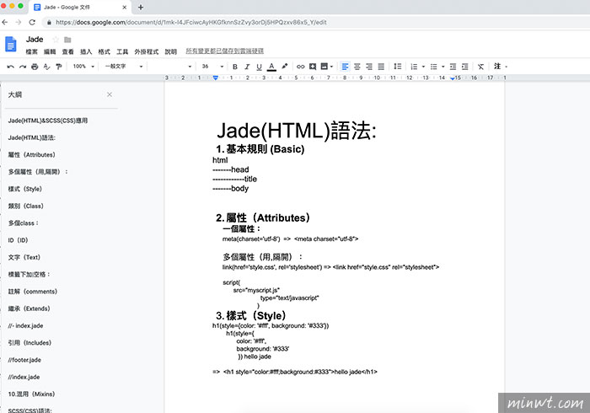Click browser forward button

coord(19,22)
